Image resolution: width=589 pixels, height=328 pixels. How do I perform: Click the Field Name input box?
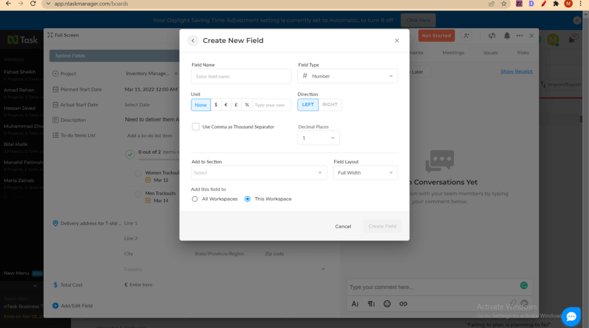tap(241, 76)
